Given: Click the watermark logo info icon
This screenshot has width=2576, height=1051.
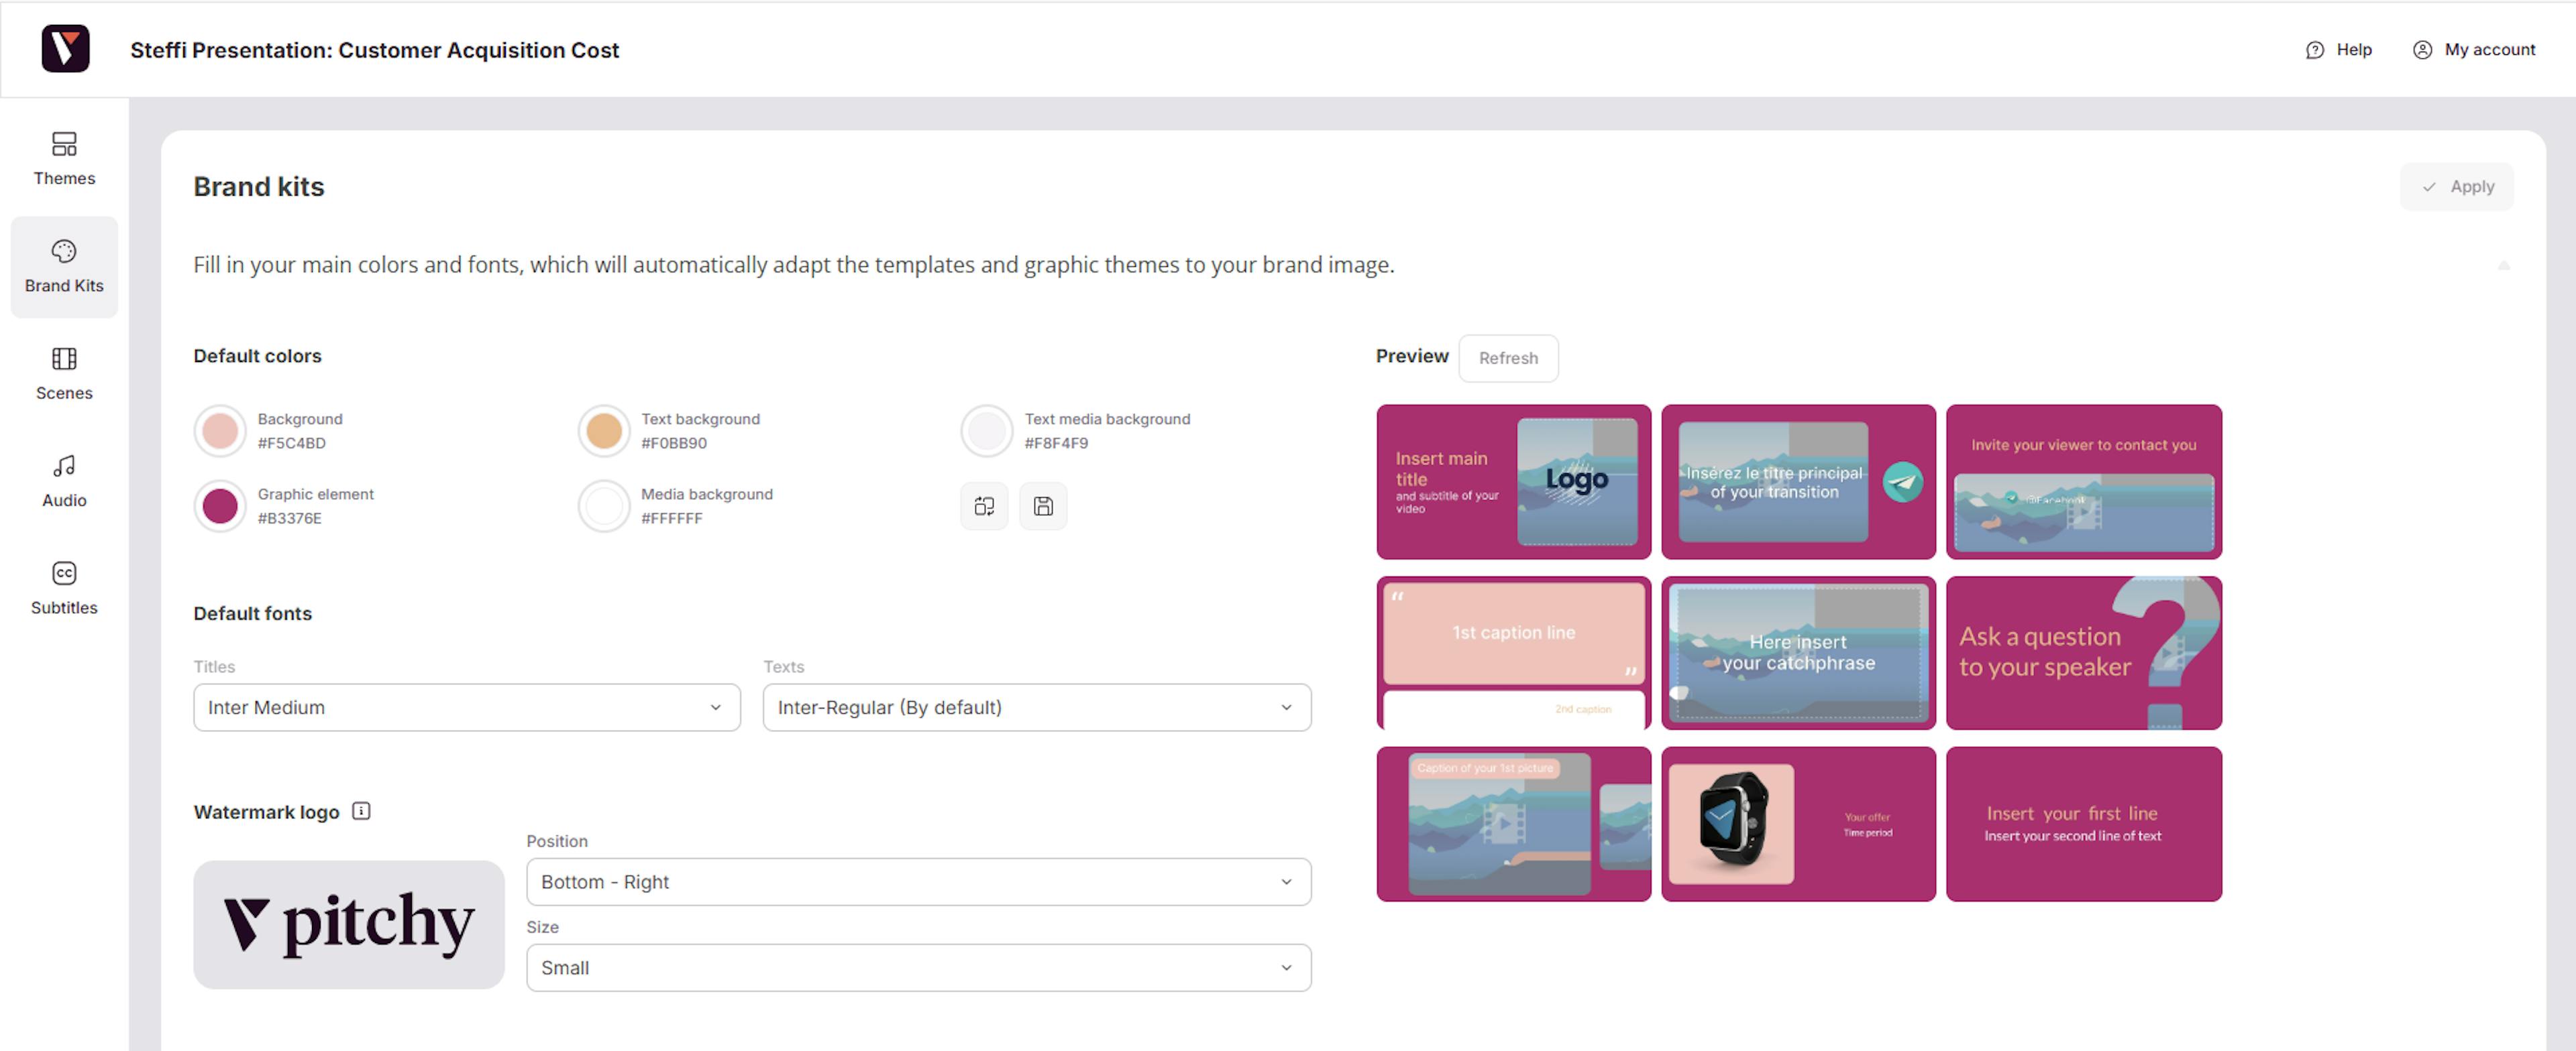Looking at the screenshot, I should (360, 811).
